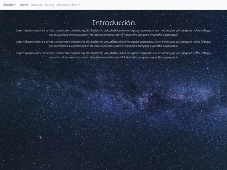Click the Navbar brand link
The height and width of the screenshot is (170, 227).
pyautogui.click(x=9, y=5)
